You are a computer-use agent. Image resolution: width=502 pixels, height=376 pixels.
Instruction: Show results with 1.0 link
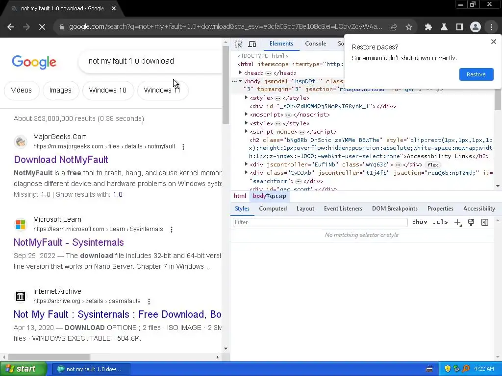tap(118, 194)
